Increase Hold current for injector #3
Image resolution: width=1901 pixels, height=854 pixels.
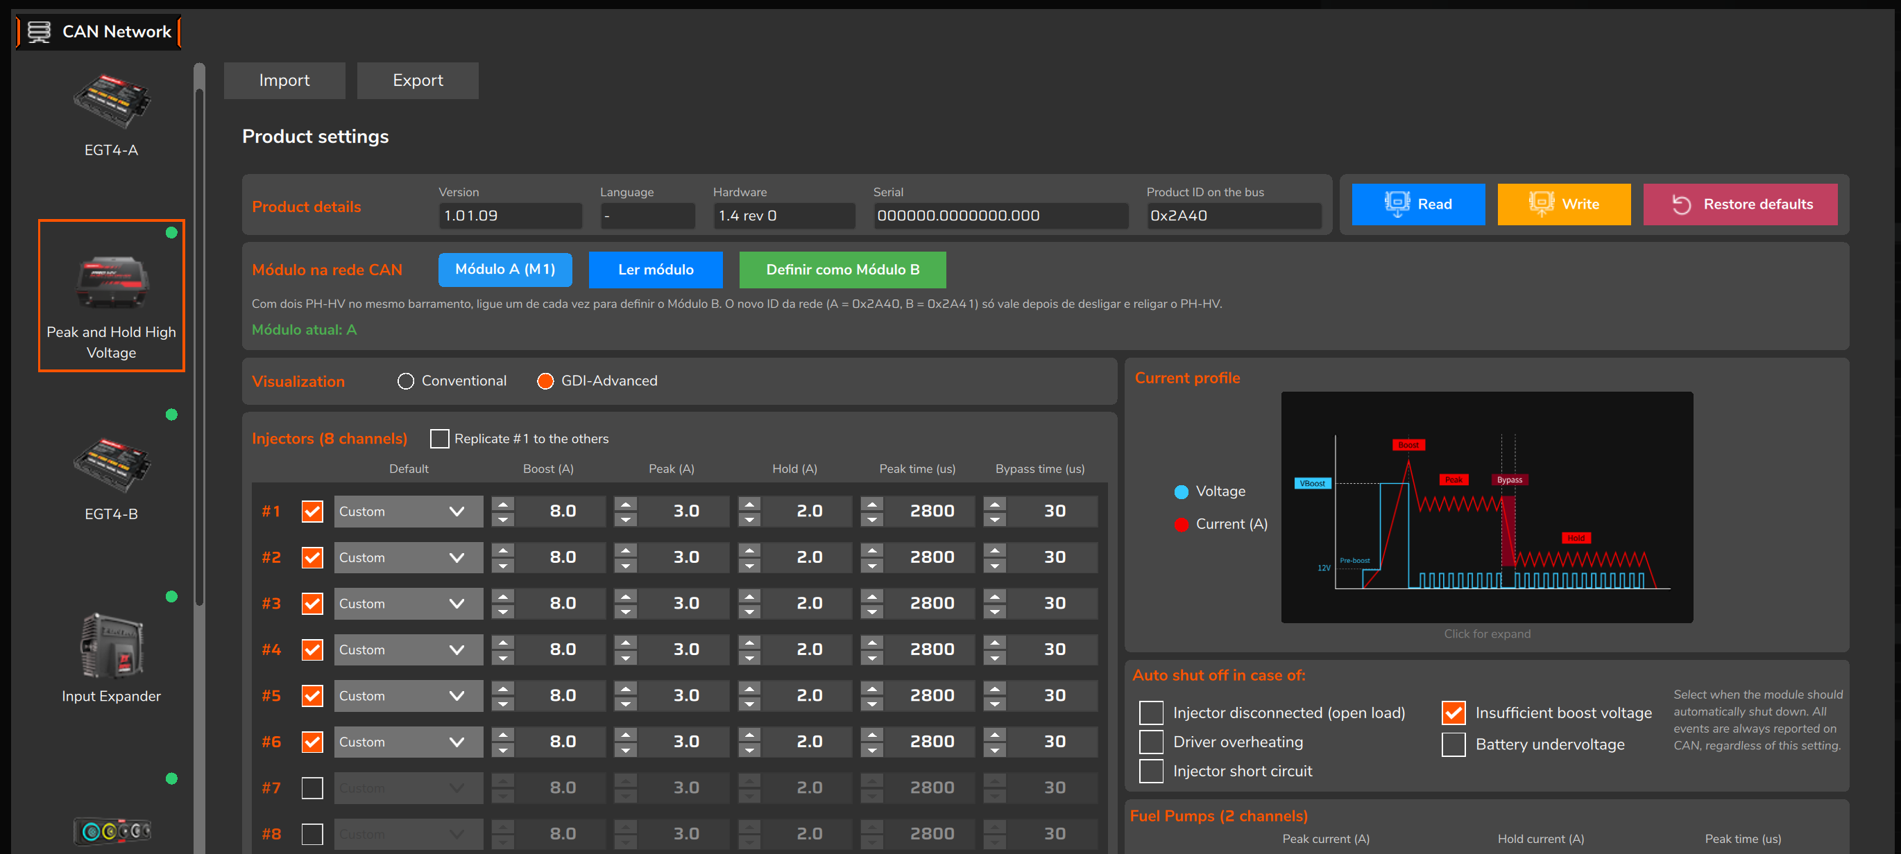749,596
